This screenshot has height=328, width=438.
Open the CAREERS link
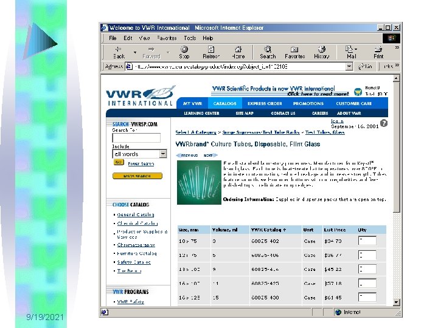coord(320,113)
